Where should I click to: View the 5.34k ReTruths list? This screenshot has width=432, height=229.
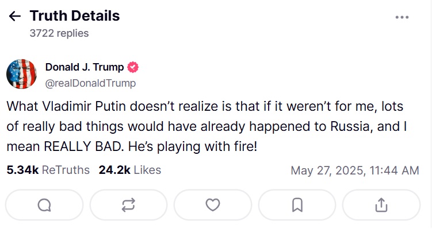[48, 170]
